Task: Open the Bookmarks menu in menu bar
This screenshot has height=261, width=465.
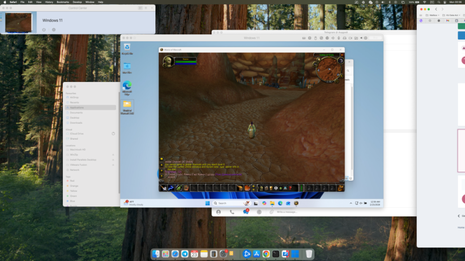Action: click(62, 2)
